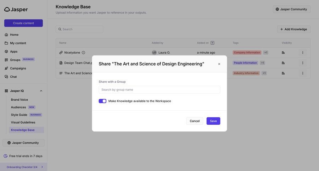Image resolution: width=319 pixels, height=171 pixels.
Task: Click the link icon of Nicelydone row
Action: coord(61,53)
